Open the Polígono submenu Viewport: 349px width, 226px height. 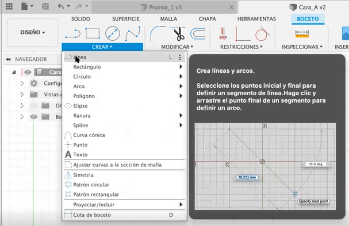click(125, 96)
